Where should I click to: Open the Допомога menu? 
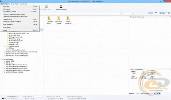(x=24, y=4)
